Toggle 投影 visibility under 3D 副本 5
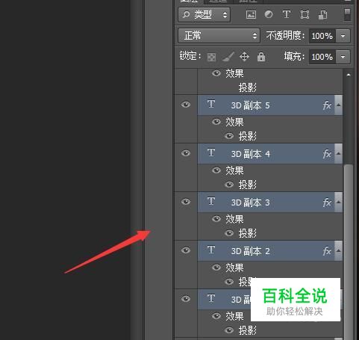 click(229, 136)
